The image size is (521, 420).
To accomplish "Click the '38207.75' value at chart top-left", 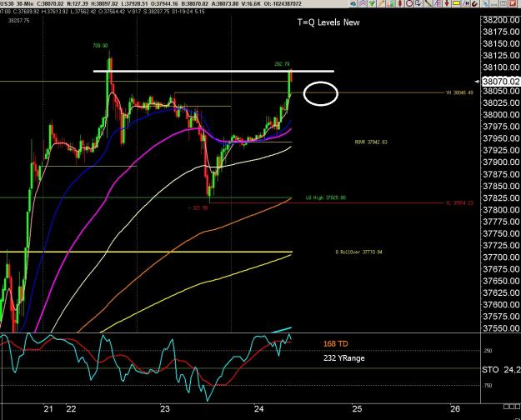I will tap(18, 20).
